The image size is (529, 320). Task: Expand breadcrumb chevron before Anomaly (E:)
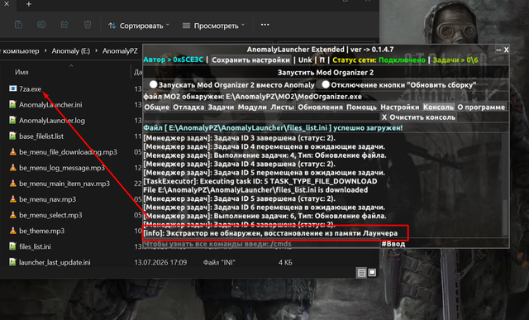click(x=45, y=51)
